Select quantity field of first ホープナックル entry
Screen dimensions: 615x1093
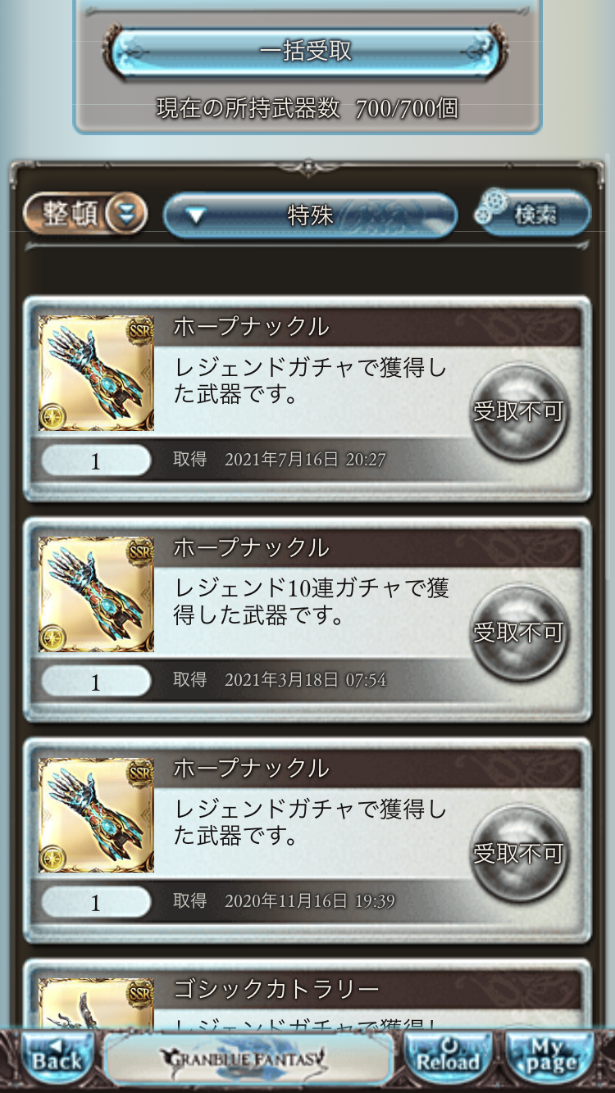96,460
